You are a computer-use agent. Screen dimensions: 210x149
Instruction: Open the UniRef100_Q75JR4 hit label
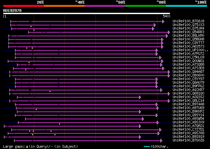[188, 28]
